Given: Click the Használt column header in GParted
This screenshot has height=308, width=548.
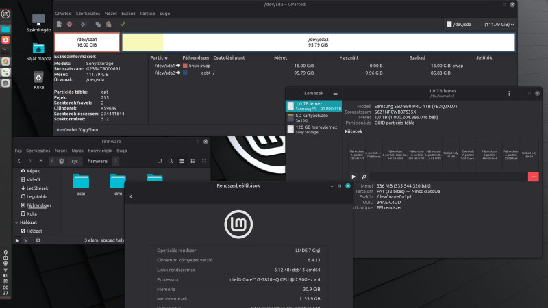Looking at the screenshot, I should 349,57.
